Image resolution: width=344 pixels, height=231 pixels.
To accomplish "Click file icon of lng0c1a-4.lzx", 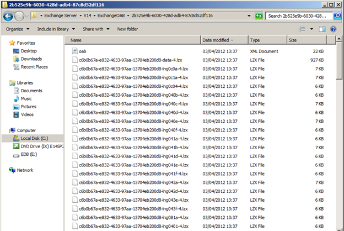I will tap(75, 77).
